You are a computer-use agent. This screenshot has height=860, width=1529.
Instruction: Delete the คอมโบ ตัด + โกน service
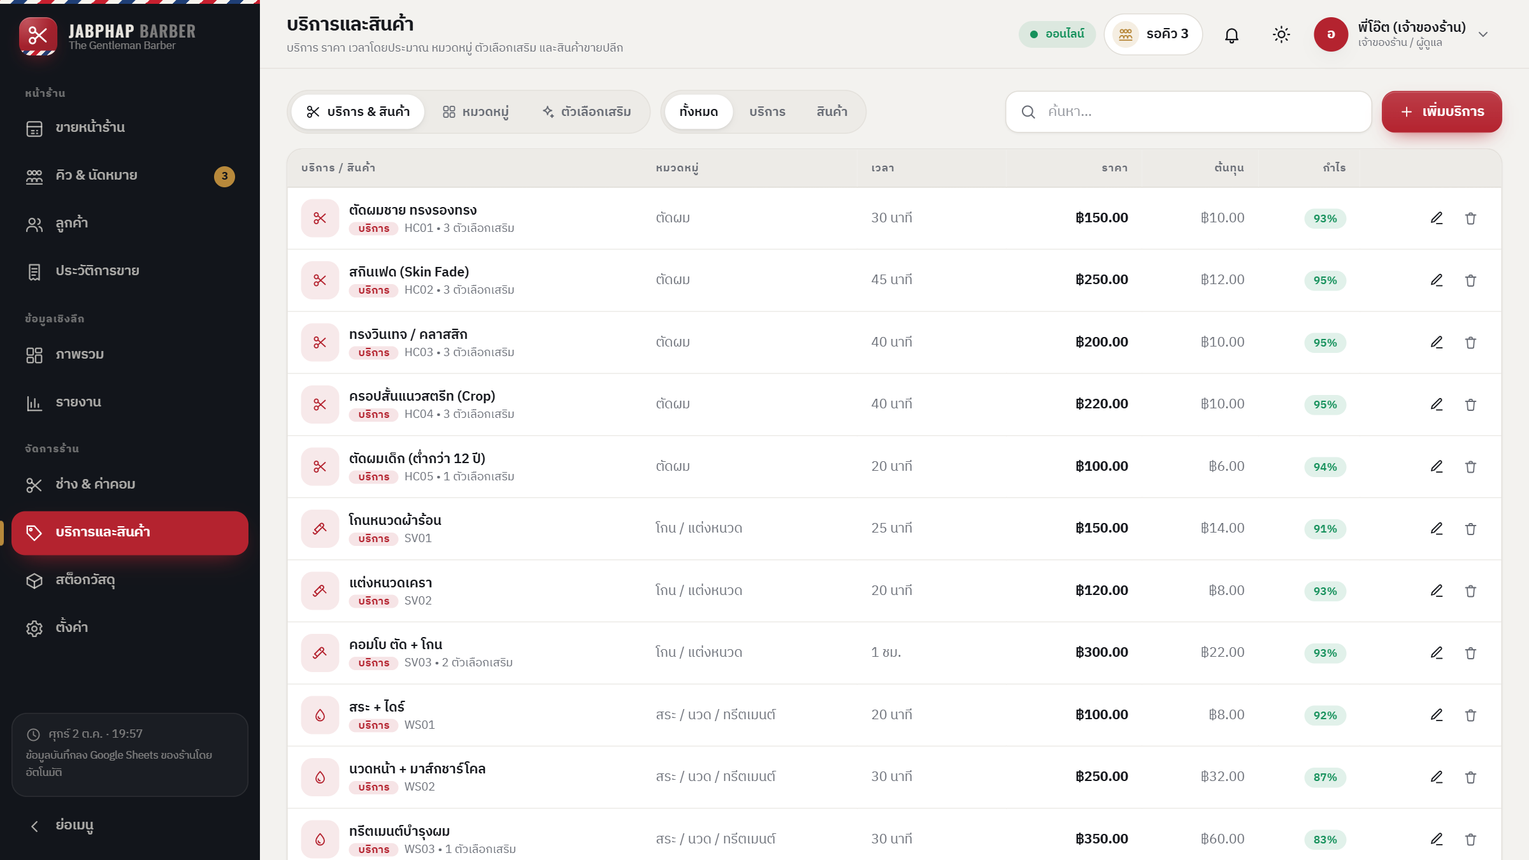tap(1470, 653)
